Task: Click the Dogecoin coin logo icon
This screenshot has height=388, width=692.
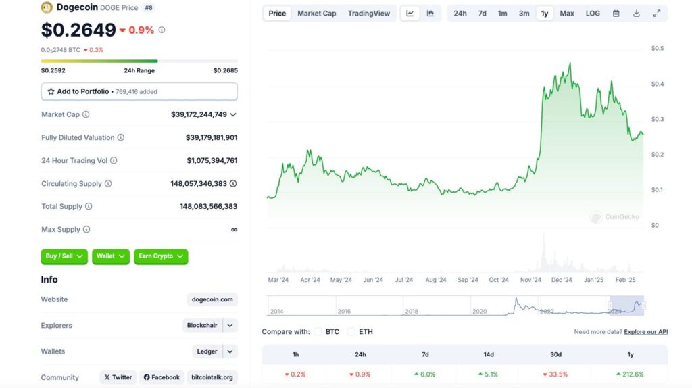Action: (x=47, y=7)
